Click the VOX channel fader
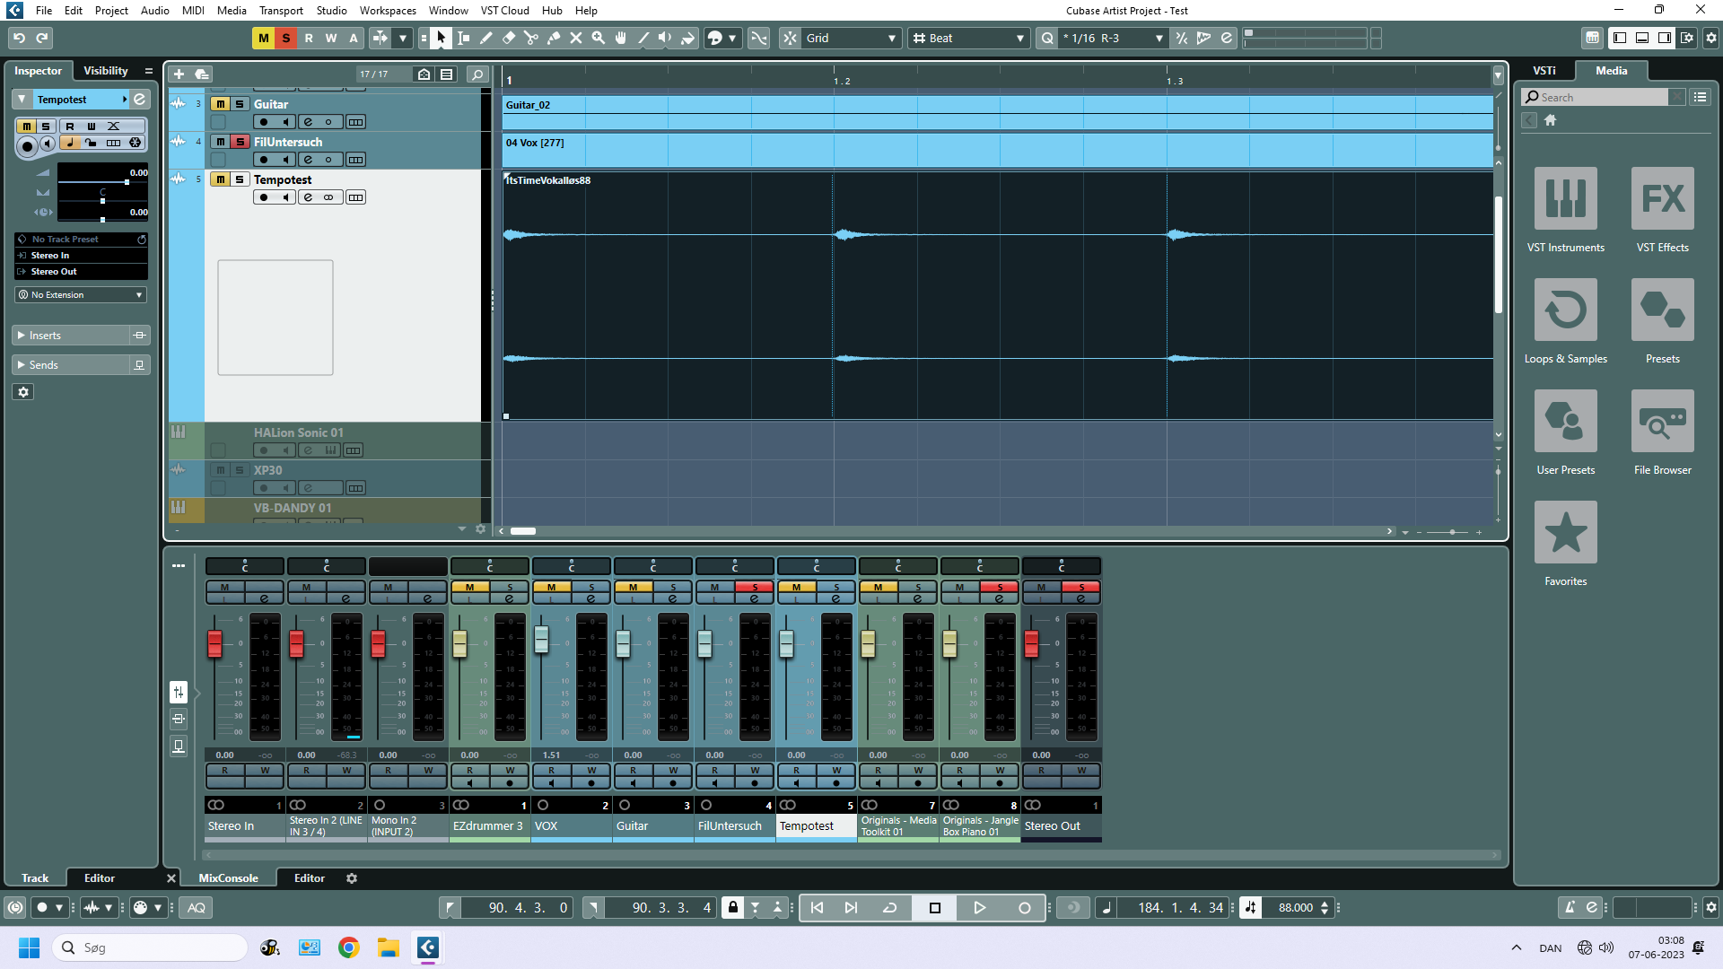The width and height of the screenshot is (1723, 969). click(541, 639)
